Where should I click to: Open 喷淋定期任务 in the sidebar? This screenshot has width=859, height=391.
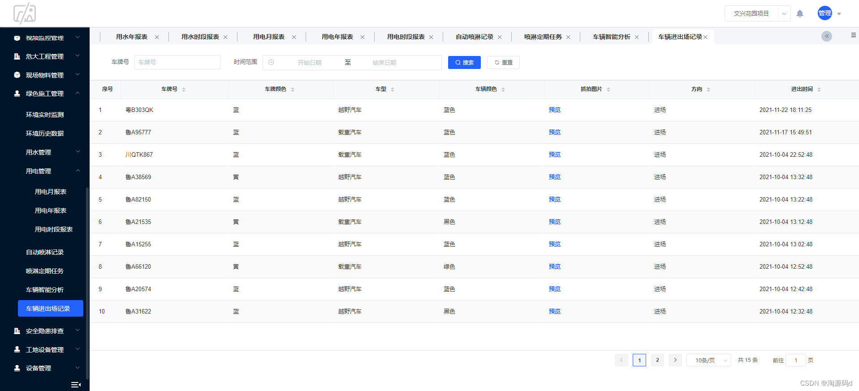point(45,271)
